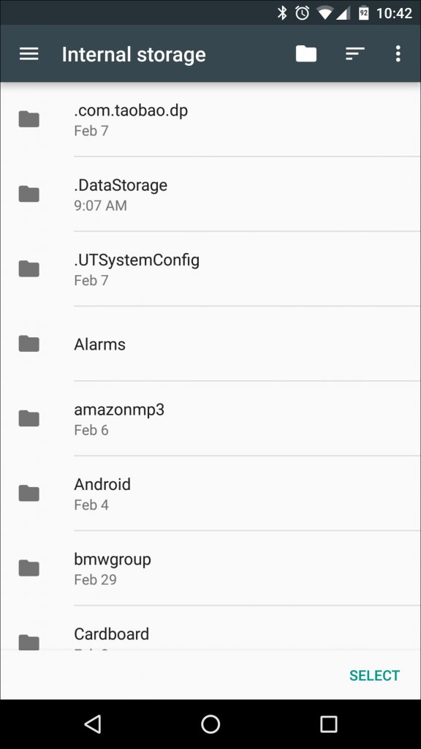
Task: Click the Cardboard folder icon
Action: point(29,641)
